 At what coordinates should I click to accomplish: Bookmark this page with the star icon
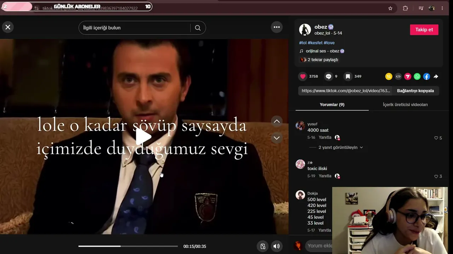(390, 8)
